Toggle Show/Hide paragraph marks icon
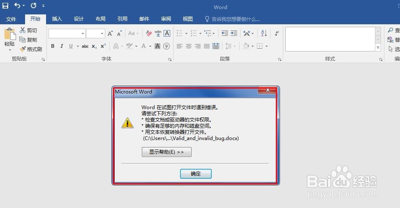The width and height of the screenshot is (400, 208). point(277,33)
